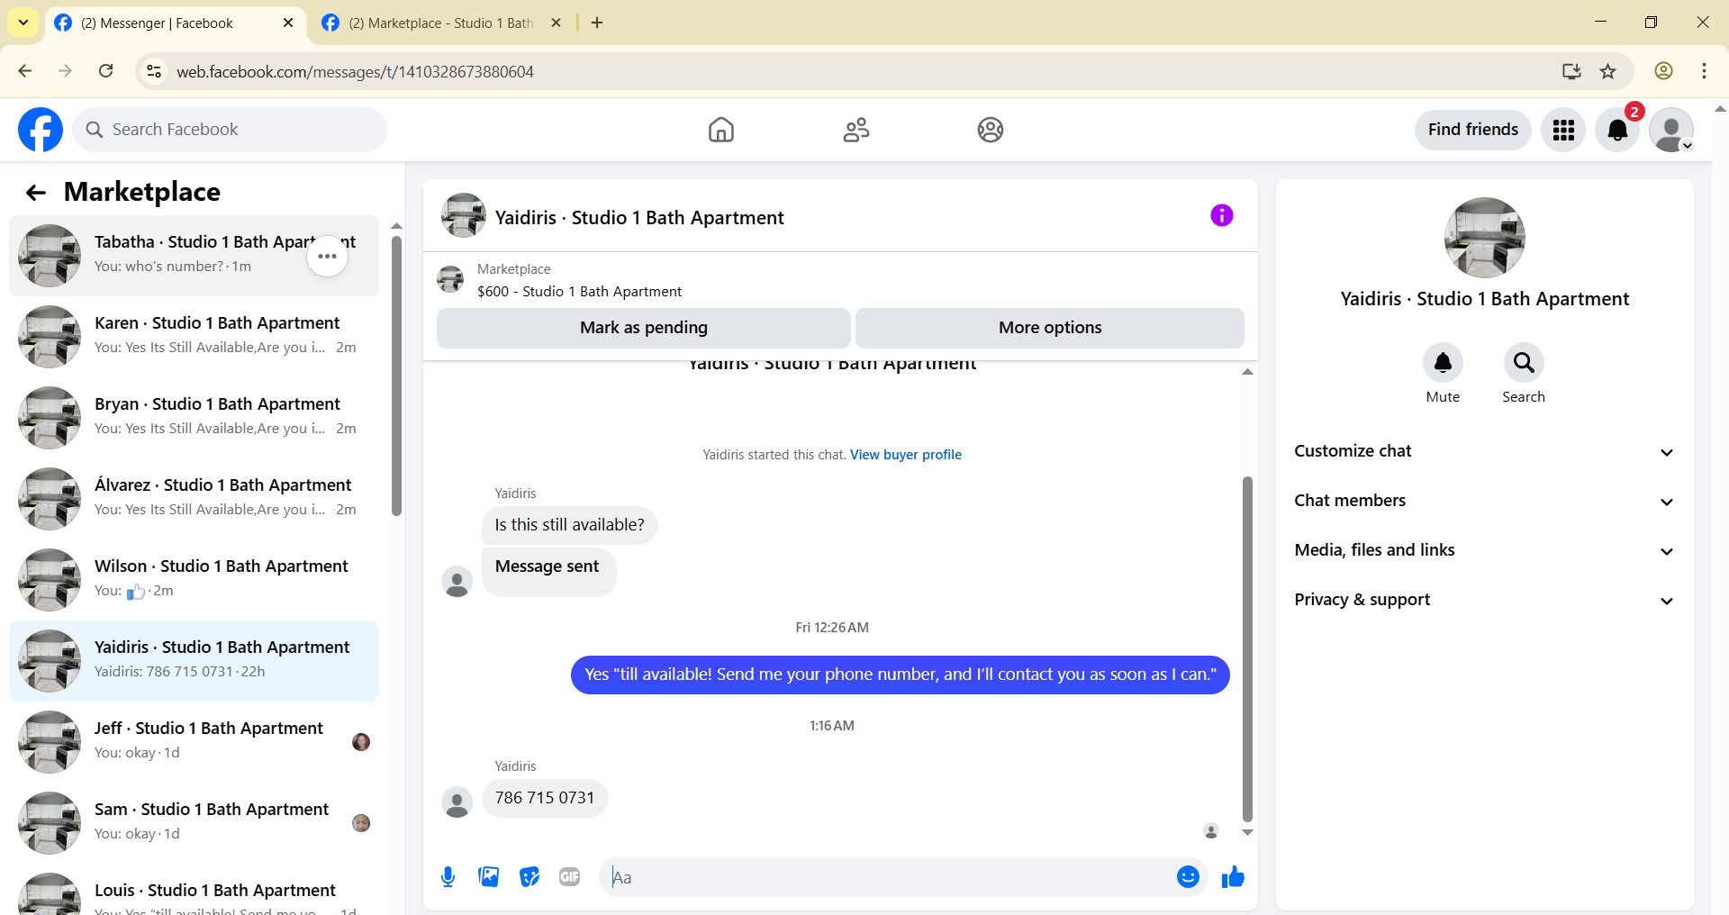This screenshot has width=1729, height=915.
Task: Open Sam's conversation
Action: pos(194,822)
